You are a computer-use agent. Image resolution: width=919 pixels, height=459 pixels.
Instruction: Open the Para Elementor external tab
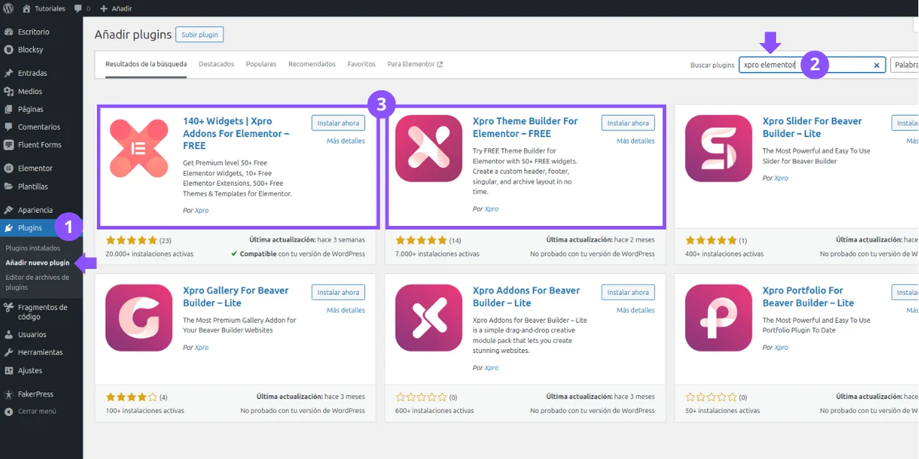coord(415,64)
